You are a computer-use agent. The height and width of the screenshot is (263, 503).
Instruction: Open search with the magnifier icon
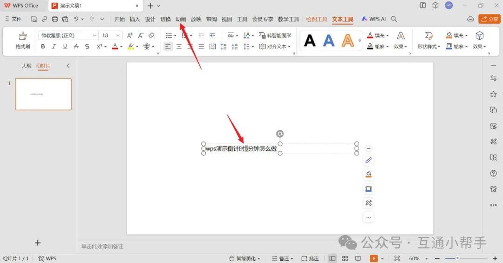pos(394,19)
